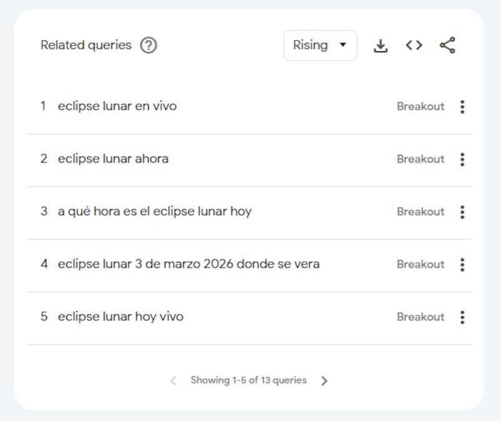The height and width of the screenshot is (421, 501).
Task: Open options menu for 'eclipse lunar ahora'
Action: click(x=462, y=159)
